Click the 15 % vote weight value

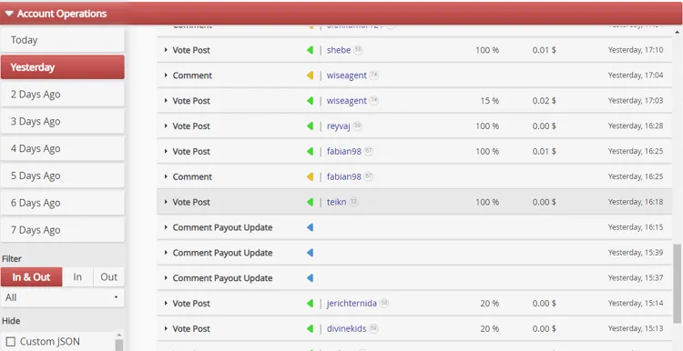(490, 100)
